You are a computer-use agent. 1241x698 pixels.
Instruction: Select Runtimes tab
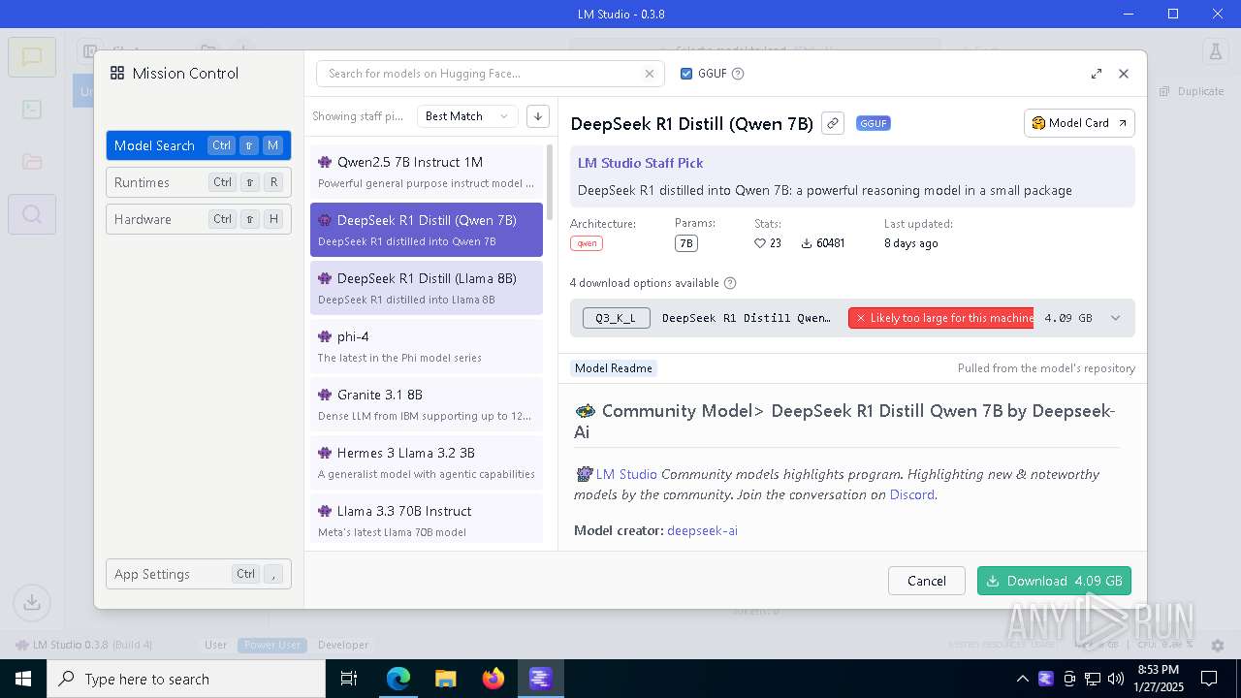pyautogui.click(x=198, y=182)
